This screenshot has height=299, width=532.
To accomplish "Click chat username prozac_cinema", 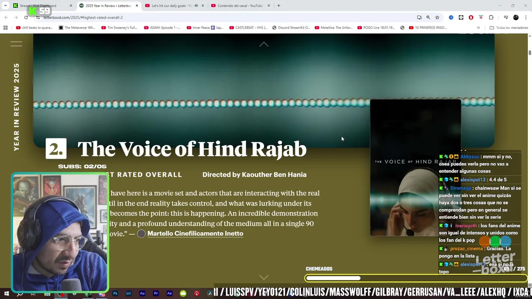I will (466, 248).
